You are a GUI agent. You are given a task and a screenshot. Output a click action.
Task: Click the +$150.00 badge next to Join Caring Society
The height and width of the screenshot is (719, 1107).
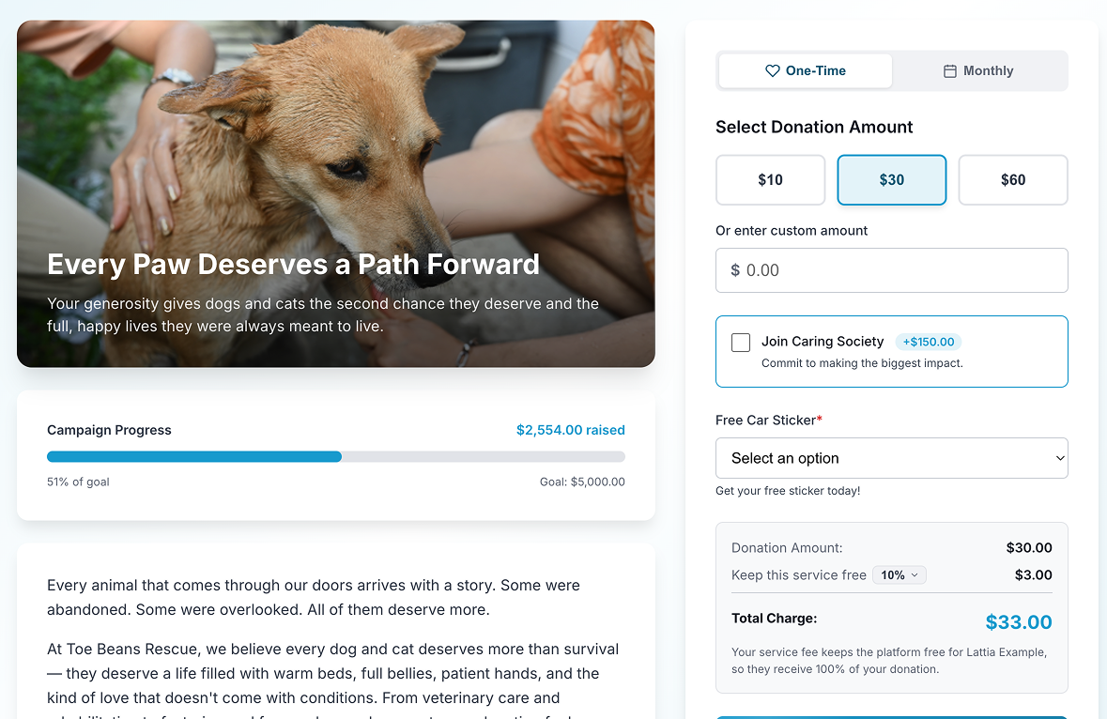coord(929,342)
